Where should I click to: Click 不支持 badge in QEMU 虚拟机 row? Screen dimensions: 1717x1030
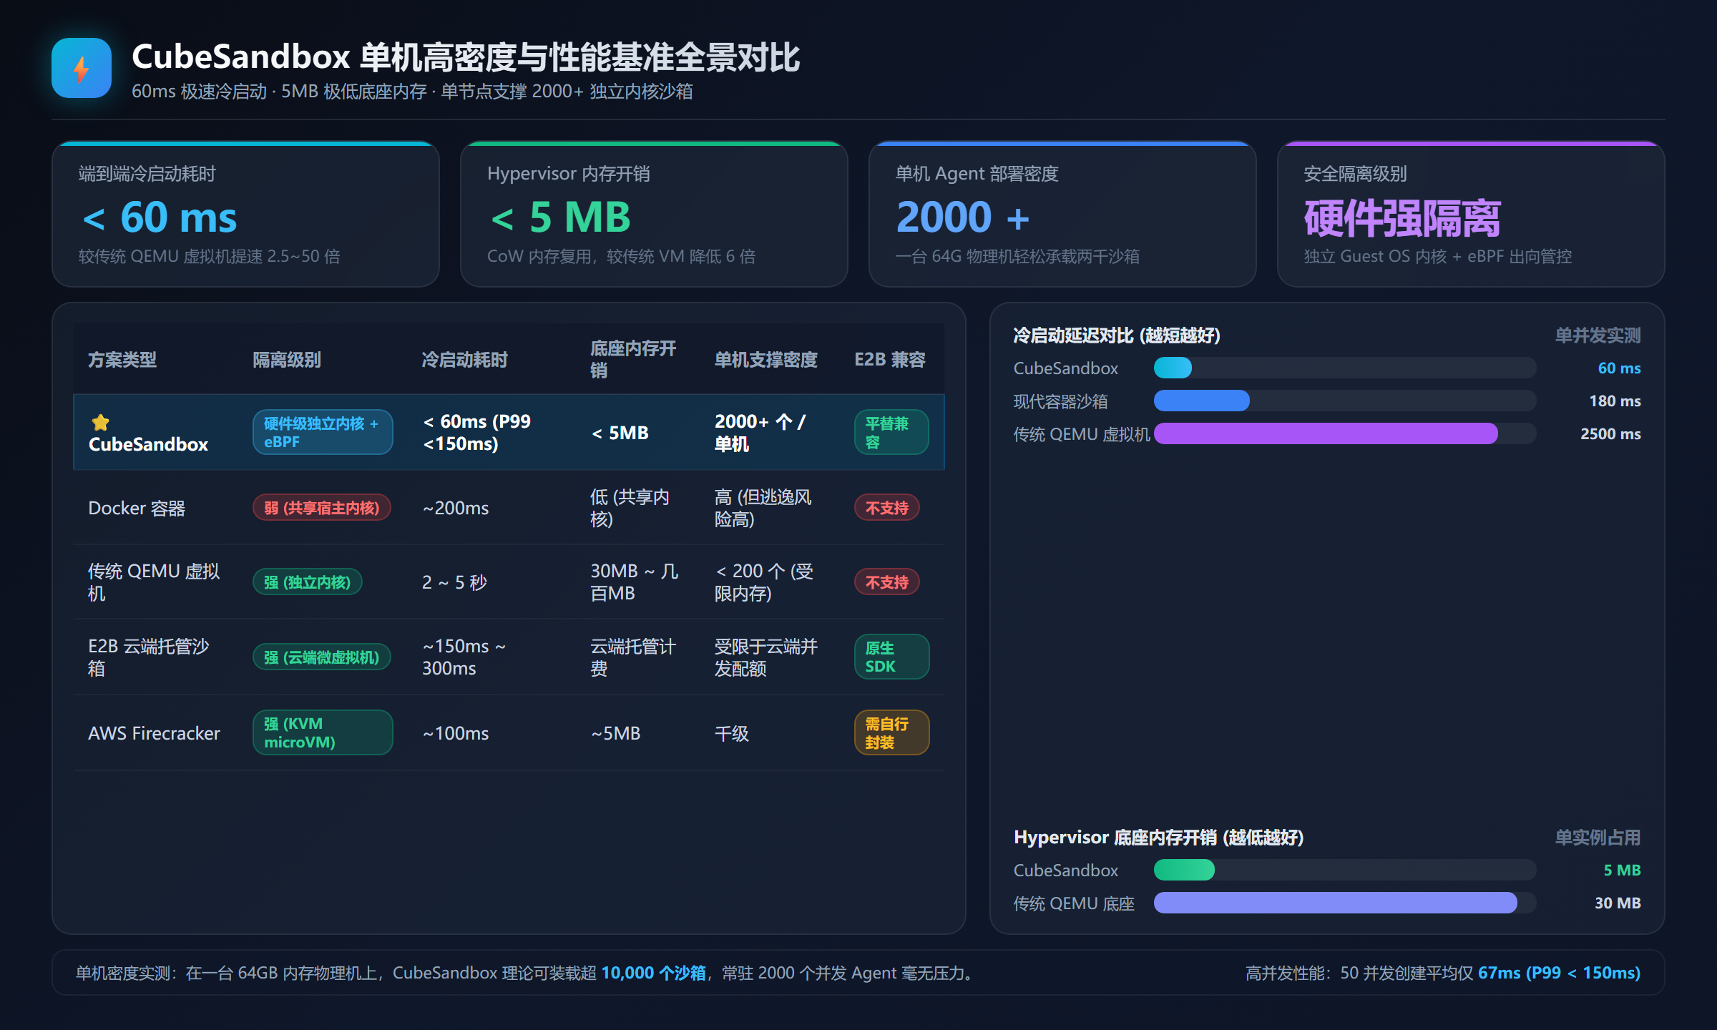point(887,582)
